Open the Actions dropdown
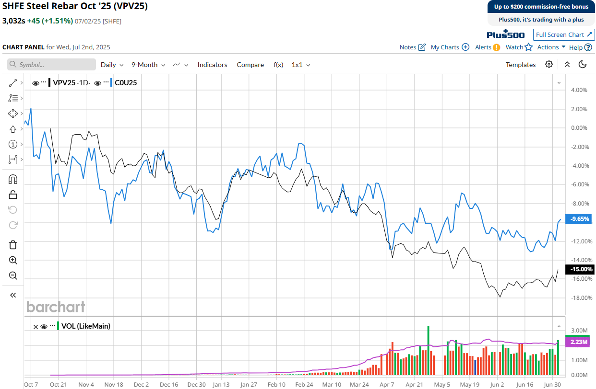 pyautogui.click(x=551, y=47)
